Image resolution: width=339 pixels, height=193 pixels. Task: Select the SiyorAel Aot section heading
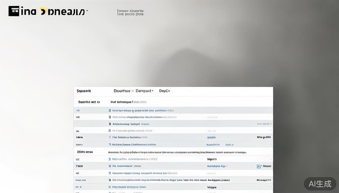click(x=89, y=102)
